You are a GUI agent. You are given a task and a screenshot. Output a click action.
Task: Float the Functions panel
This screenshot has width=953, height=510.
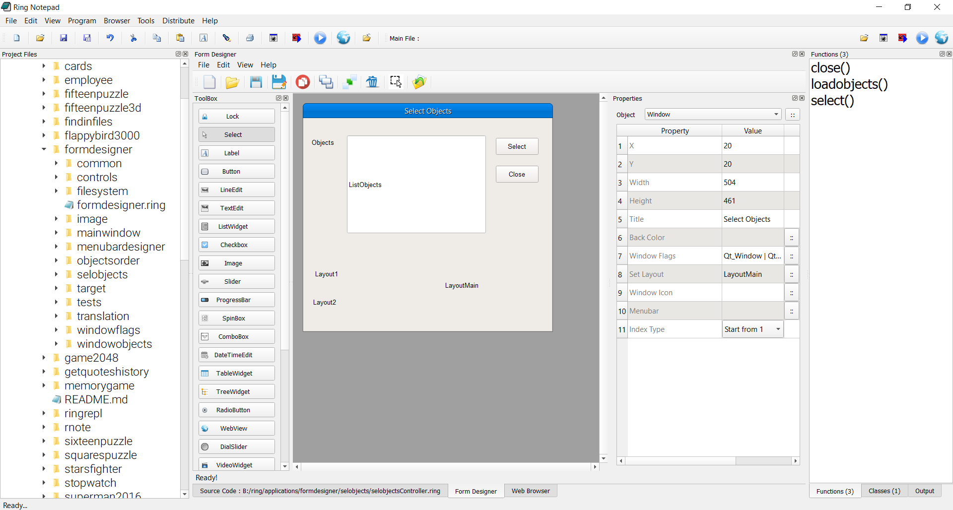click(942, 54)
